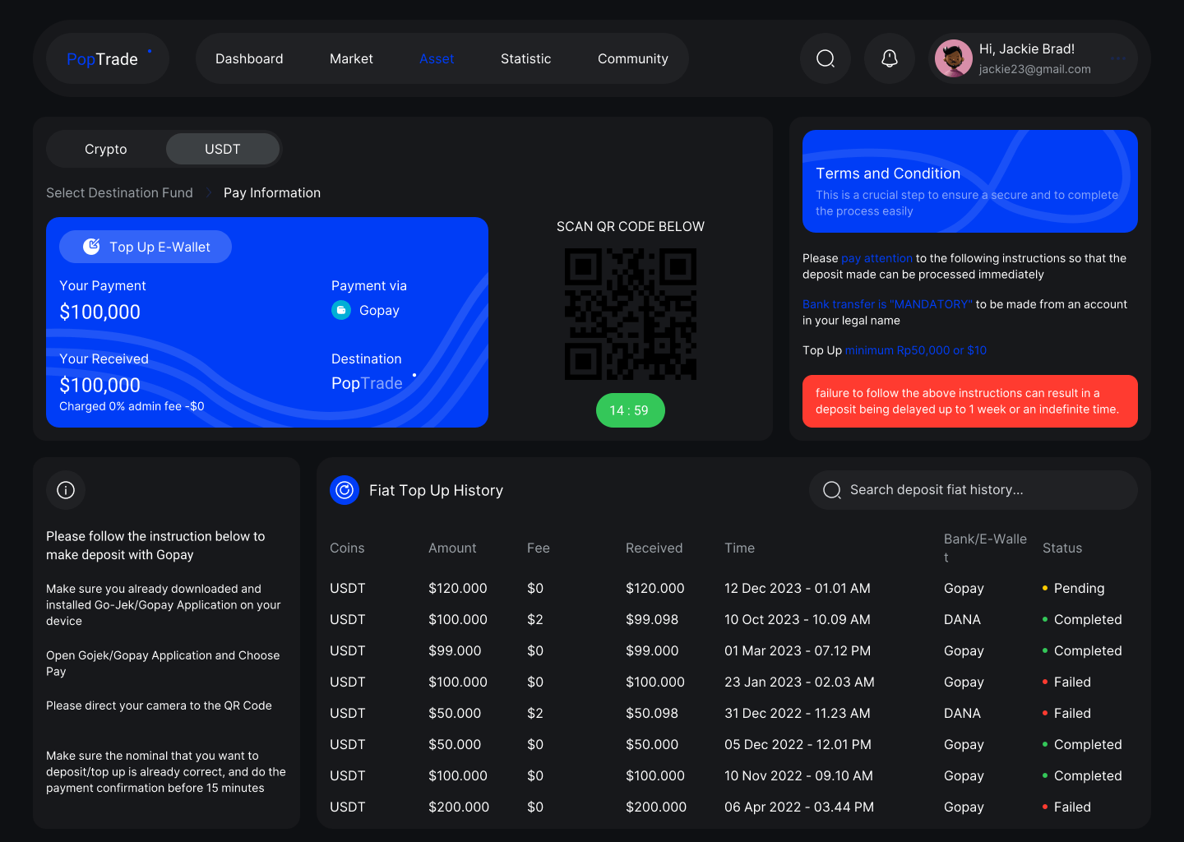Click the breadcrumb chevron before Pay Information
Screen dimensions: 1184x842
pyautogui.click(x=208, y=192)
